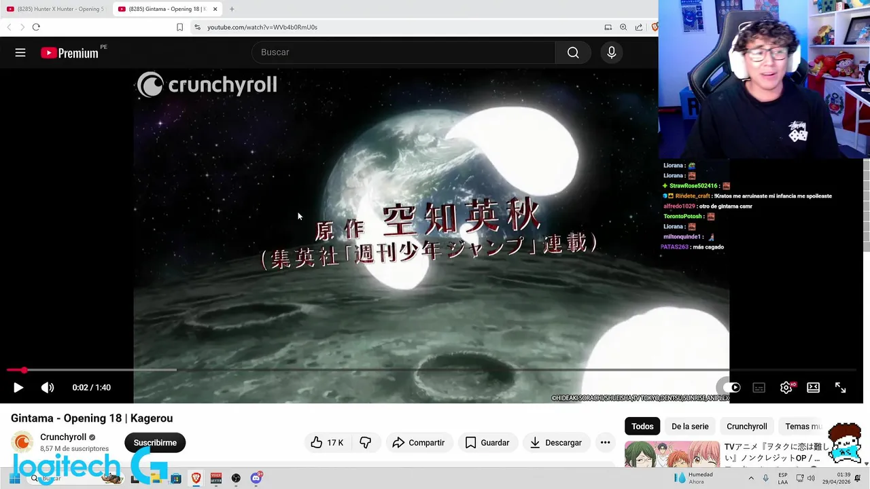Click the search magnifier button
Viewport: 870px width, 489px height.
pyautogui.click(x=573, y=52)
